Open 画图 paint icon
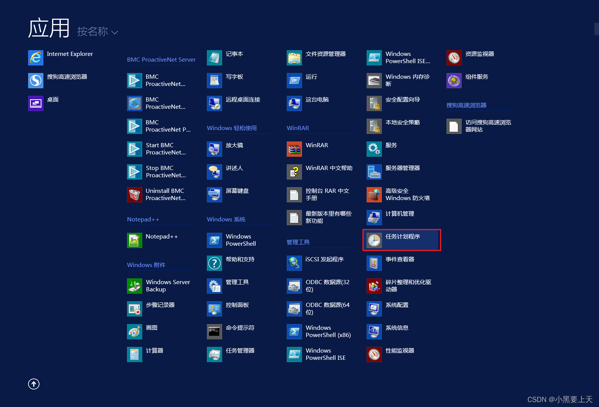 tap(135, 332)
